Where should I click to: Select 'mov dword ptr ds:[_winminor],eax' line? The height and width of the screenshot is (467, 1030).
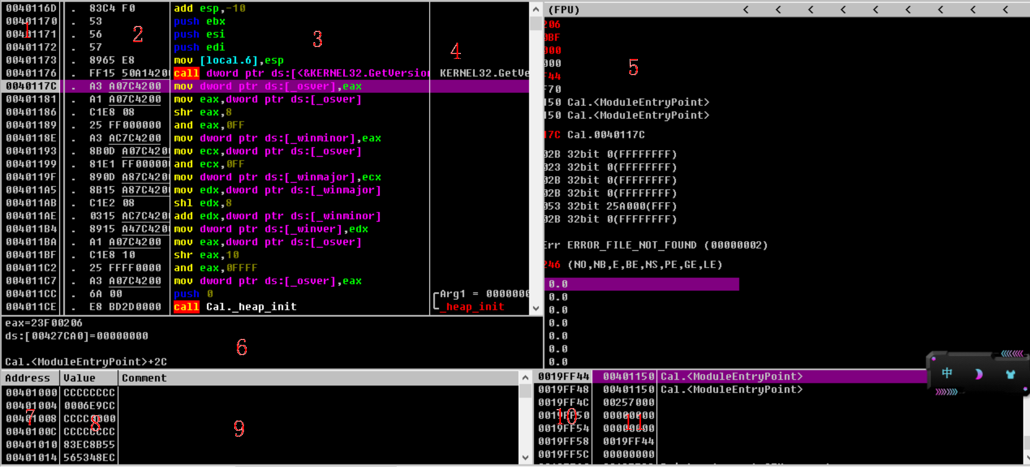[278, 138]
